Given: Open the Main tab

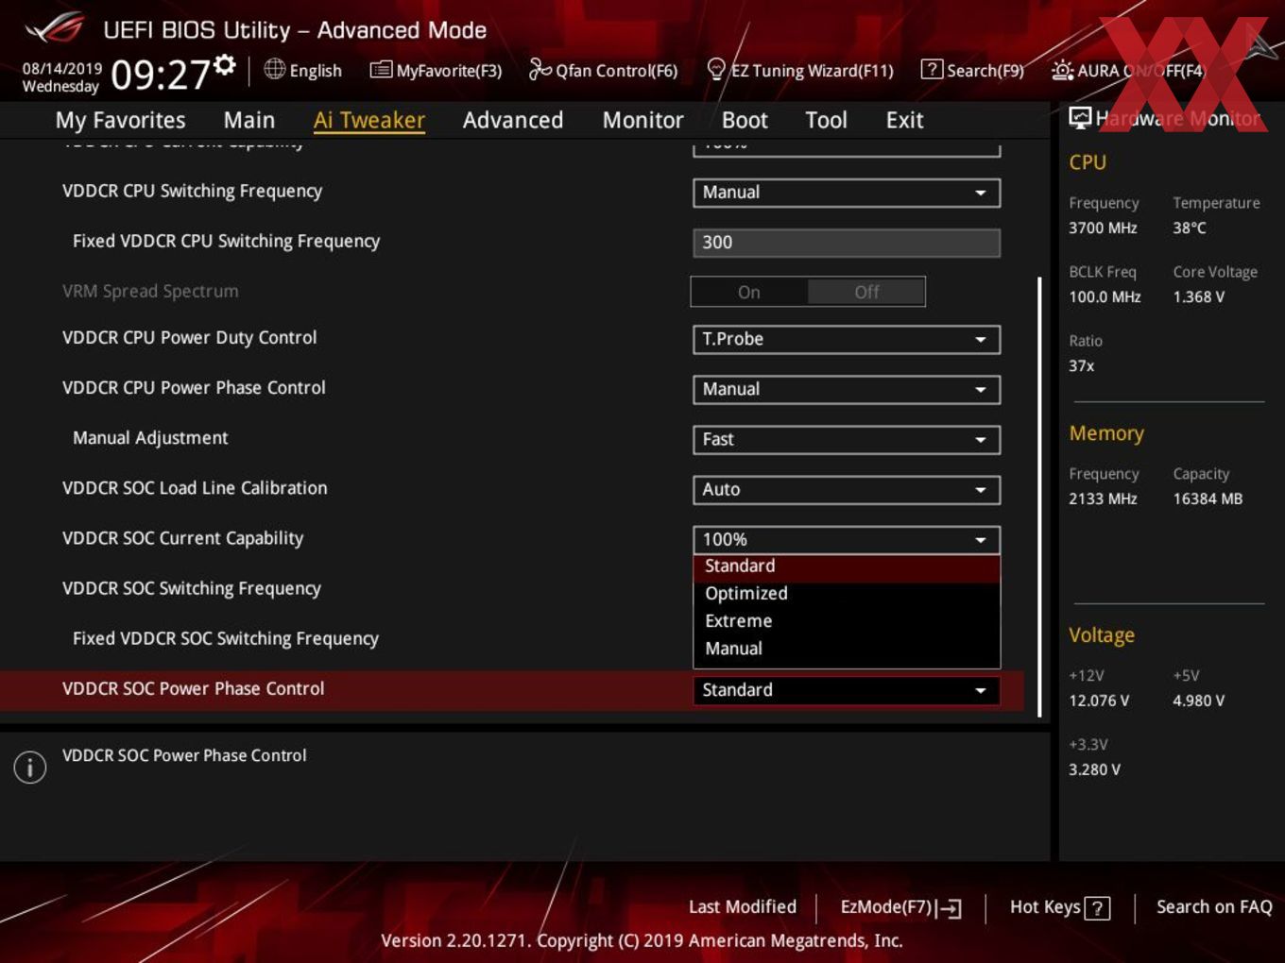Looking at the screenshot, I should click(249, 120).
